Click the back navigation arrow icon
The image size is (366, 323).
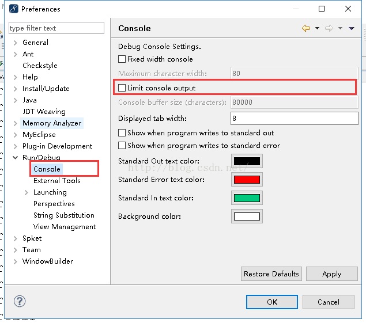pos(306,28)
